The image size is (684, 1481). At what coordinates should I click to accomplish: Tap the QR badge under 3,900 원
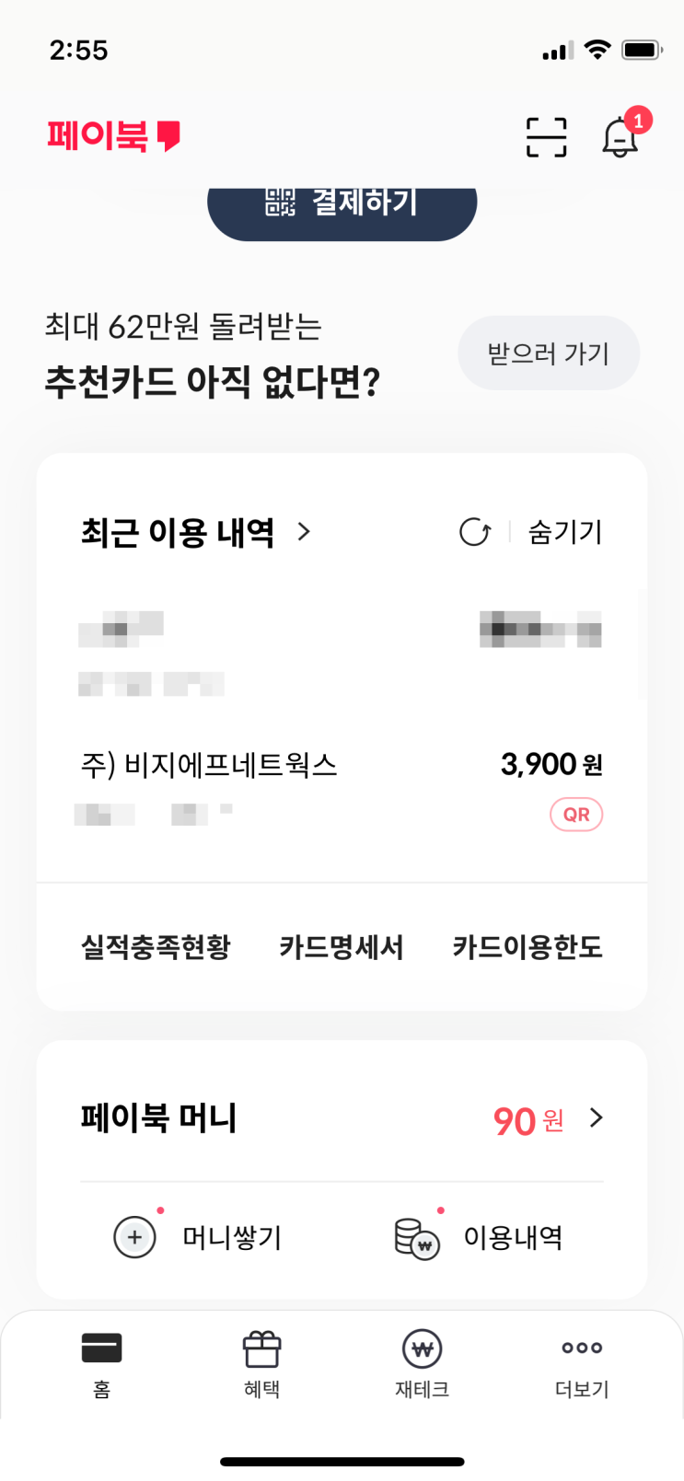pos(576,815)
